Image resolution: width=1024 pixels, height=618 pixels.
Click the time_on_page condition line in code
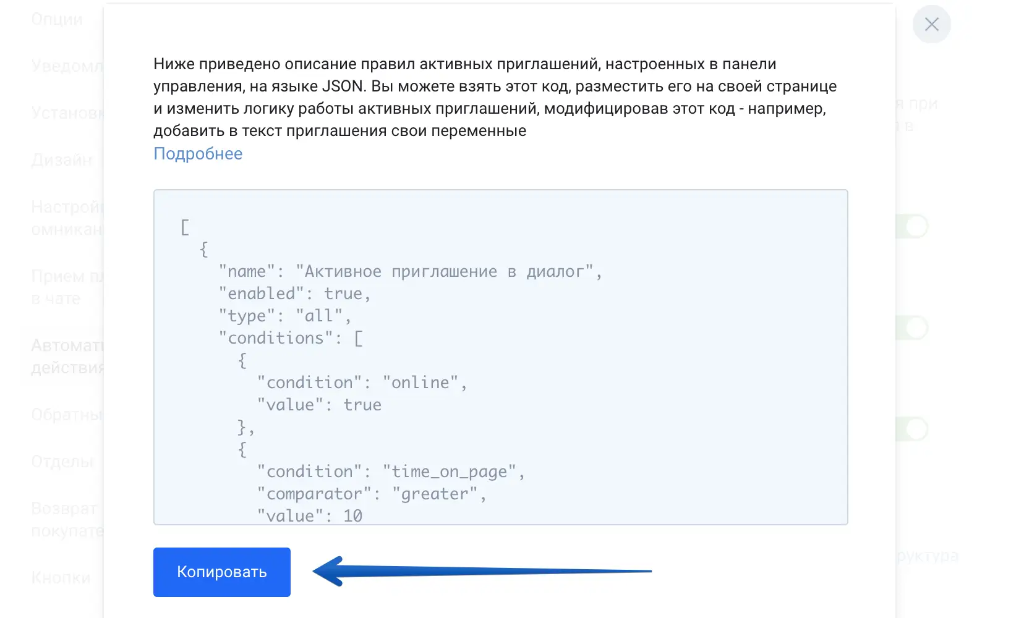(x=391, y=472)
